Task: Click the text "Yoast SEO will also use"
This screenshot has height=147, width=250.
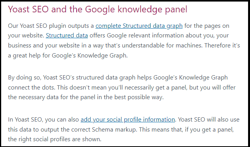Action: coord(209,120)
